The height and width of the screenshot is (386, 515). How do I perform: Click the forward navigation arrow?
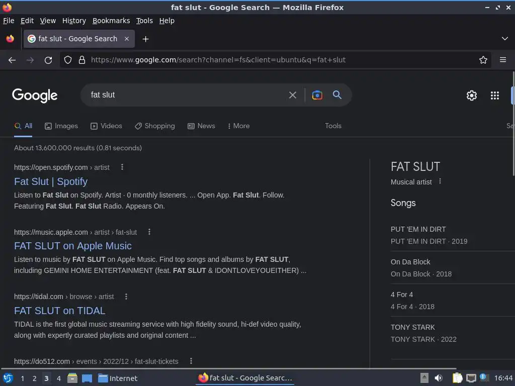tap(30, 60)
